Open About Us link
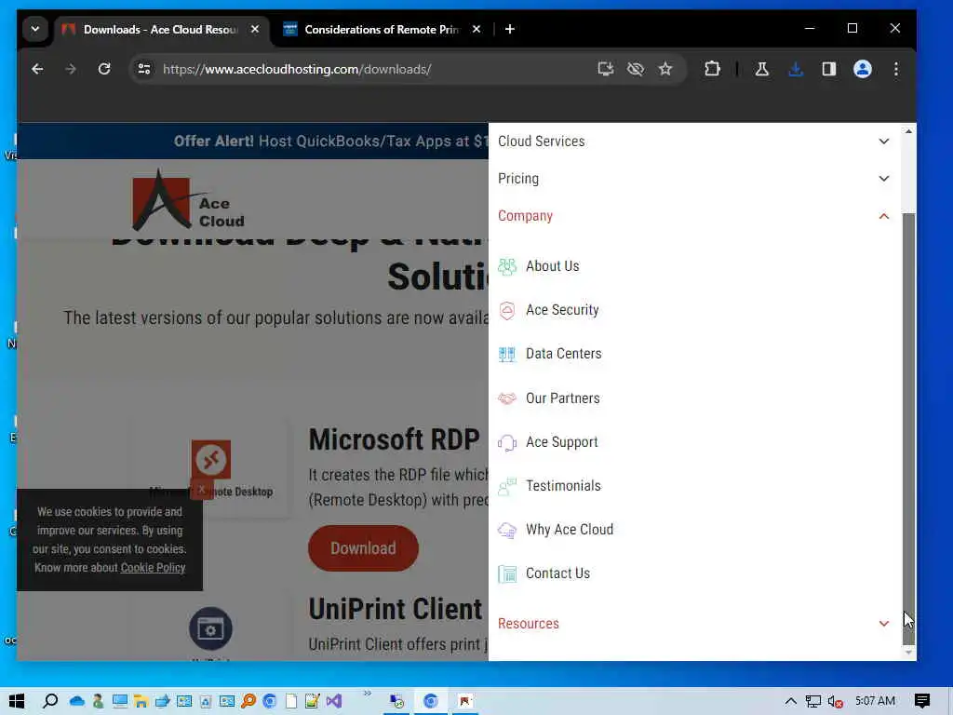This screenshot has width=953, height=715. (553, 265)
